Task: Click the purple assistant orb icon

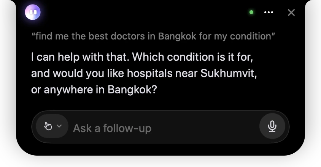Action: (33, 12)
